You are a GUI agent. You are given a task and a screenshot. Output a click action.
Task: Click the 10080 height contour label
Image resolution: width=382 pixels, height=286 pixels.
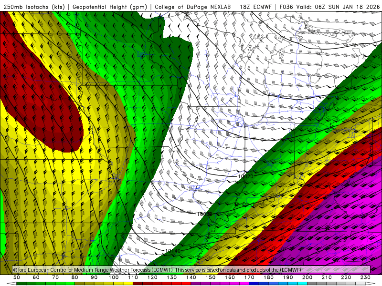[204, 214]
